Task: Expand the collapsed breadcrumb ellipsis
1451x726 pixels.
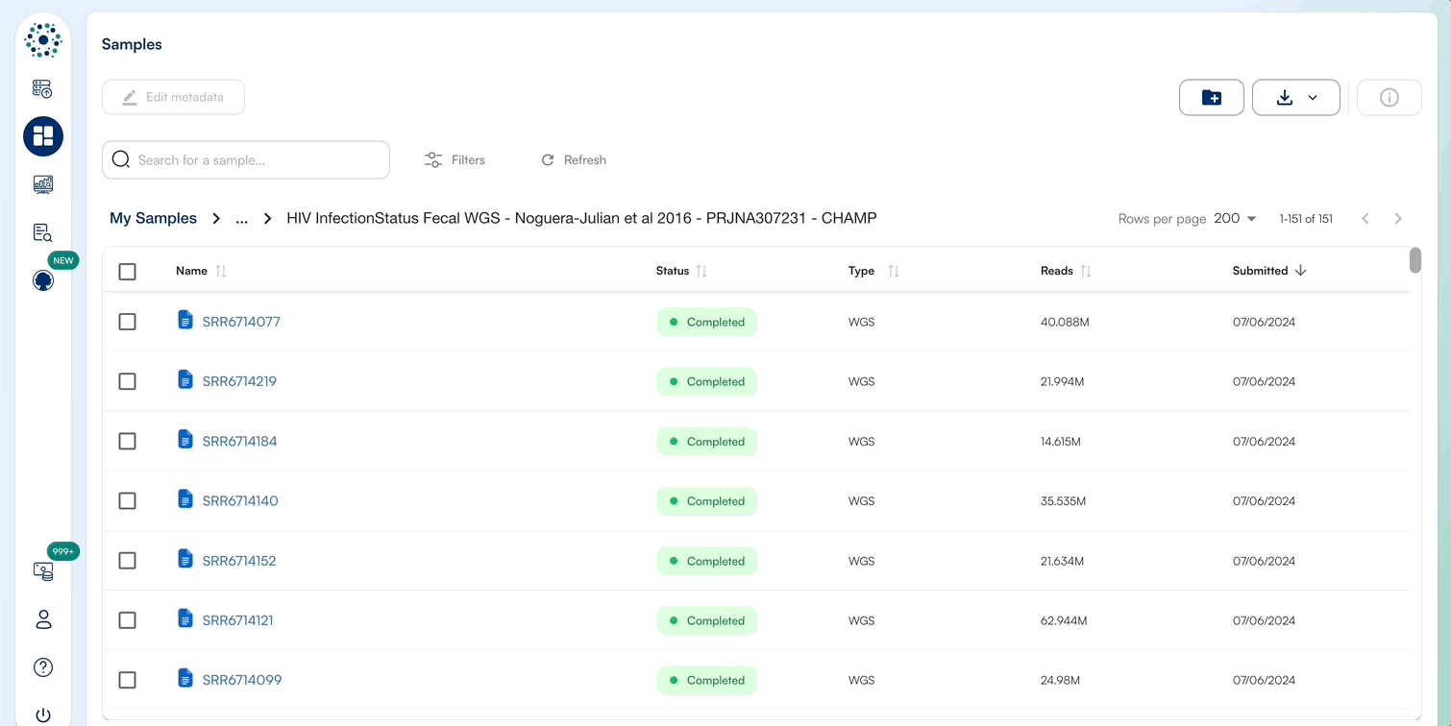Action: pyautogui.click(x=241, y=218)
